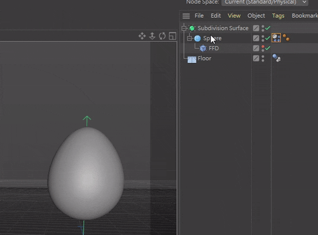Click the viewport zoom camera icon
Image resolution: width=318 pixels, height=235 pixels.
[x=152, y=36]
